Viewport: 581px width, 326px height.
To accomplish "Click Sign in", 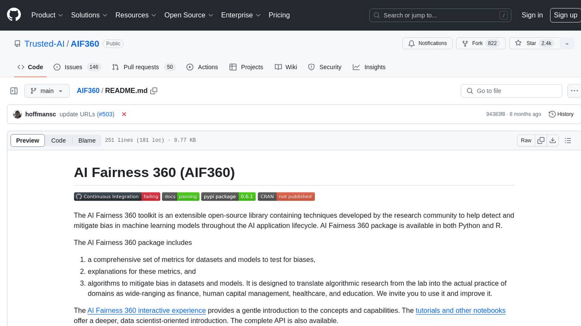I will point(532,15).
